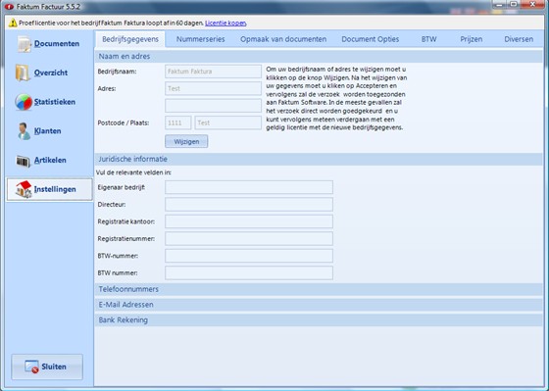Select the Instellingen house icon
549x391 pixels.
click(x=24, y=189)
